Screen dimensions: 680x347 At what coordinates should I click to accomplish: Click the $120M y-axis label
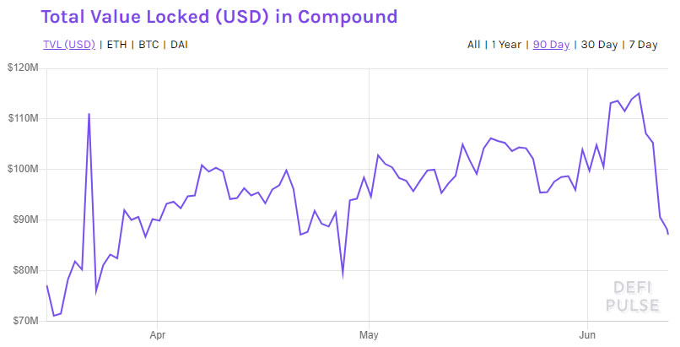(x=23, y=68)
